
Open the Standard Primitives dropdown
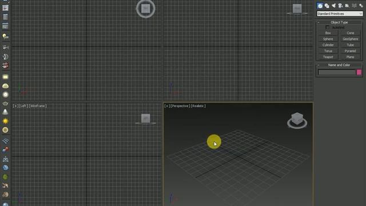[x=340, y=14]
